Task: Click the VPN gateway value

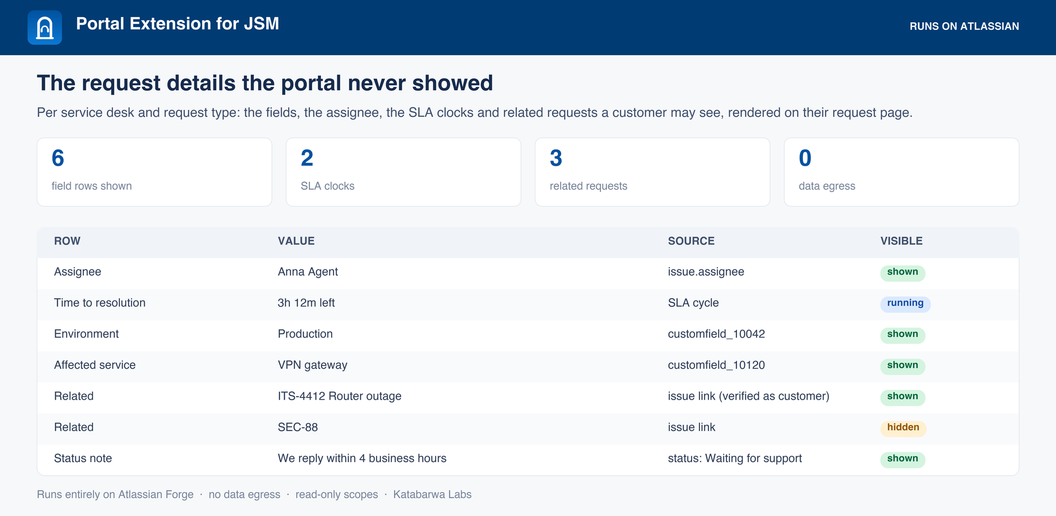Action: pos(312,365)
